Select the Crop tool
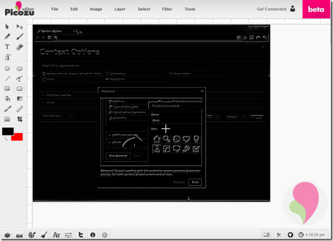 pos(20,119)
